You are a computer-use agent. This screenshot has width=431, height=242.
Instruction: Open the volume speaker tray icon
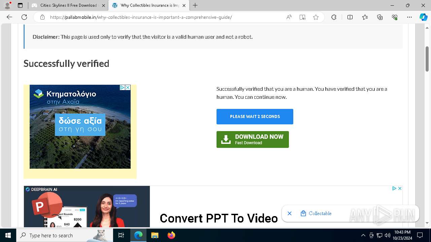388,235
